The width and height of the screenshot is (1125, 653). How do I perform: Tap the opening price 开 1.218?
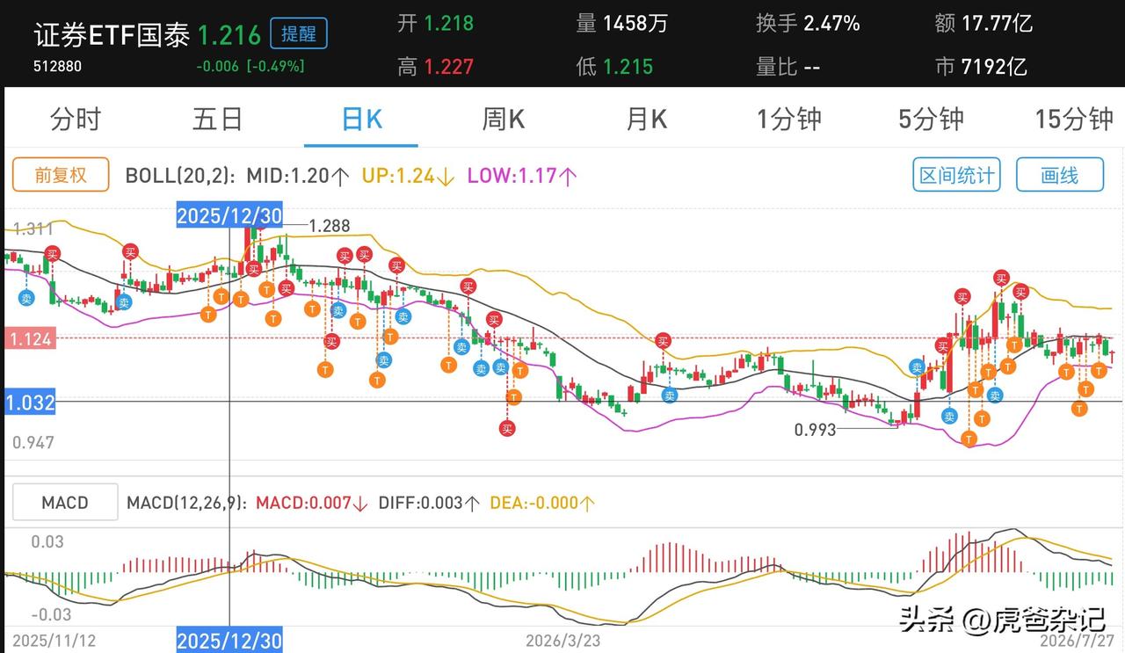pos(435,24)
